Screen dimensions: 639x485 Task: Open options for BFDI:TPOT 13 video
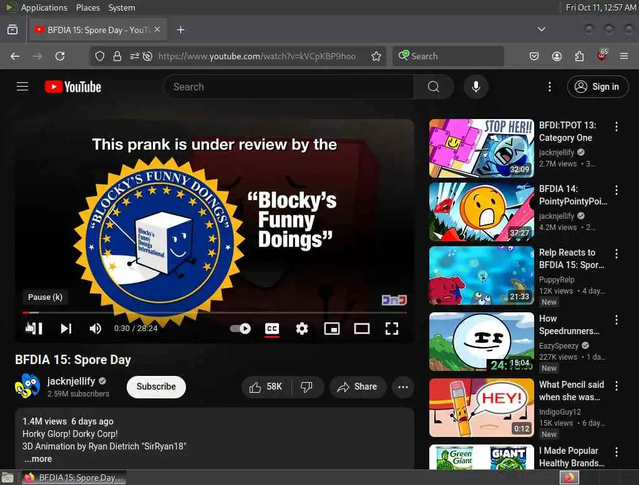[616, 127]
